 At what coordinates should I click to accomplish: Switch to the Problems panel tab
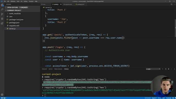coord(45,69)
